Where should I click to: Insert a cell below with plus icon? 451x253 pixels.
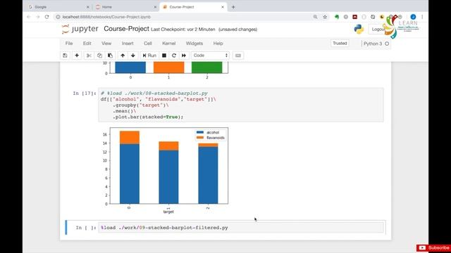(x=77, y=56)
